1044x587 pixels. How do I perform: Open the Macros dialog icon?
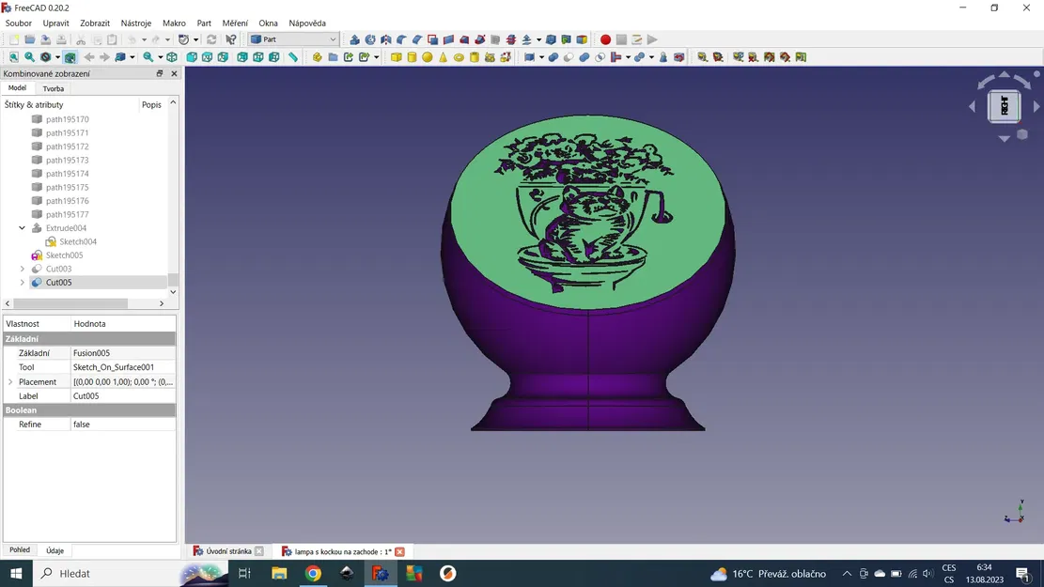coord(636,39)
